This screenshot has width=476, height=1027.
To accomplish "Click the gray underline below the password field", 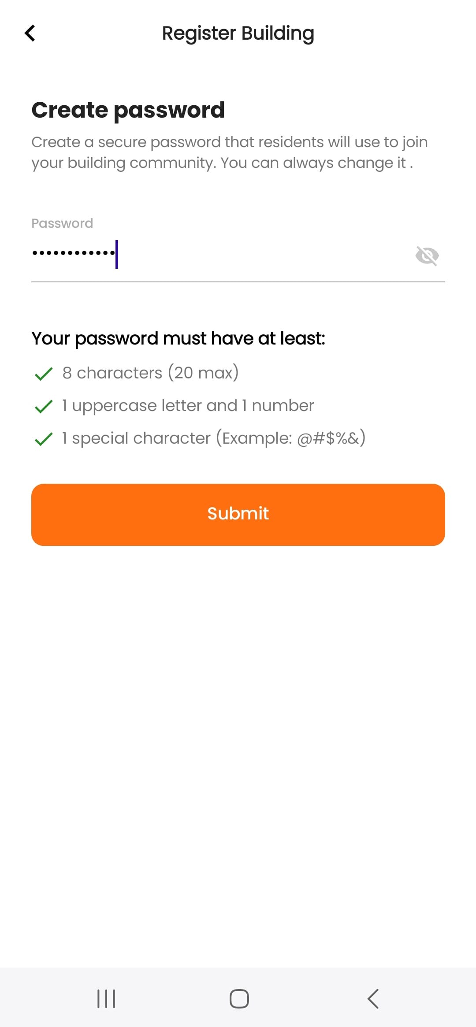I will point(238,281).
